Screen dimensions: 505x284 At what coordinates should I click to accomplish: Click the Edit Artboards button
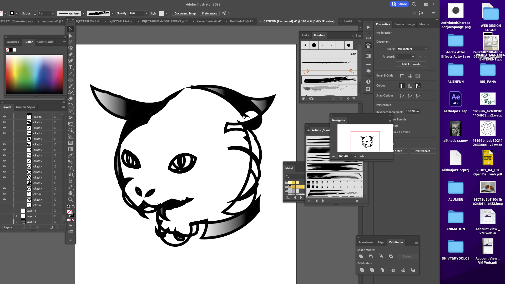[411, 64]
